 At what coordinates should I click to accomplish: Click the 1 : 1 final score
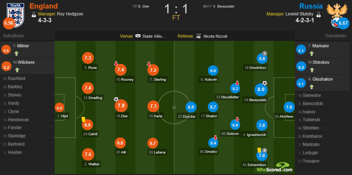[x=176, y=9]
